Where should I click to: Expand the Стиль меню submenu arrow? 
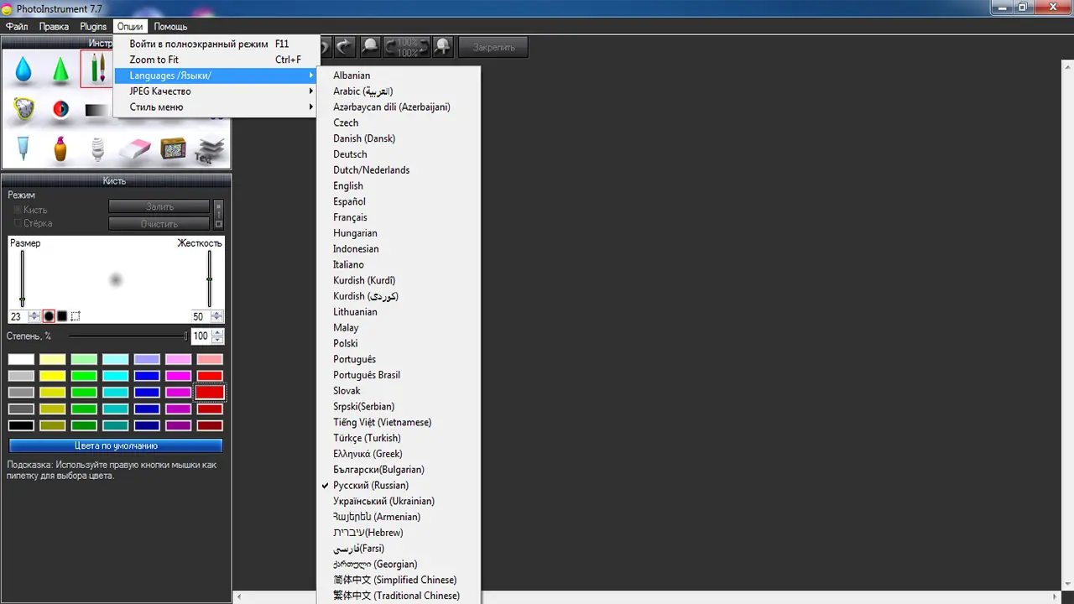[311, 107]
